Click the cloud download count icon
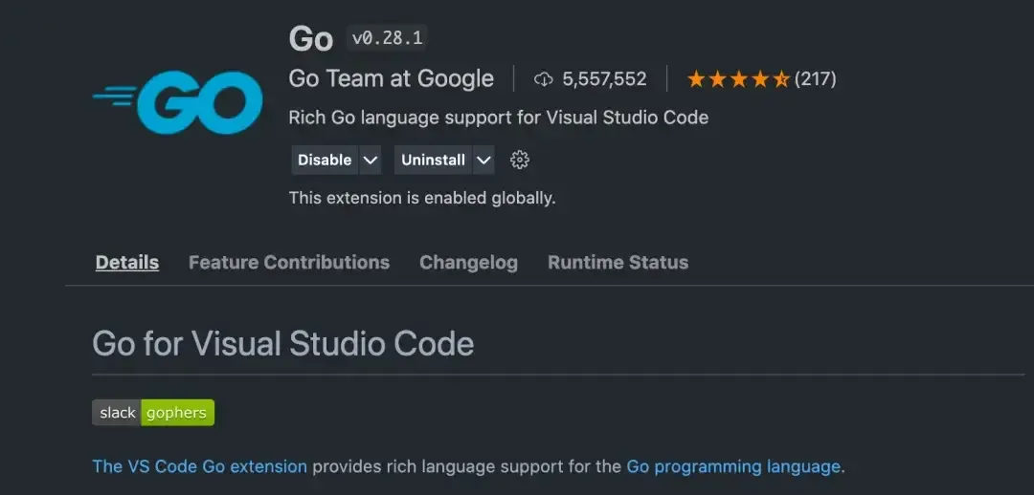This screenshot has width=1034, height=495. [x=544, y=79]
